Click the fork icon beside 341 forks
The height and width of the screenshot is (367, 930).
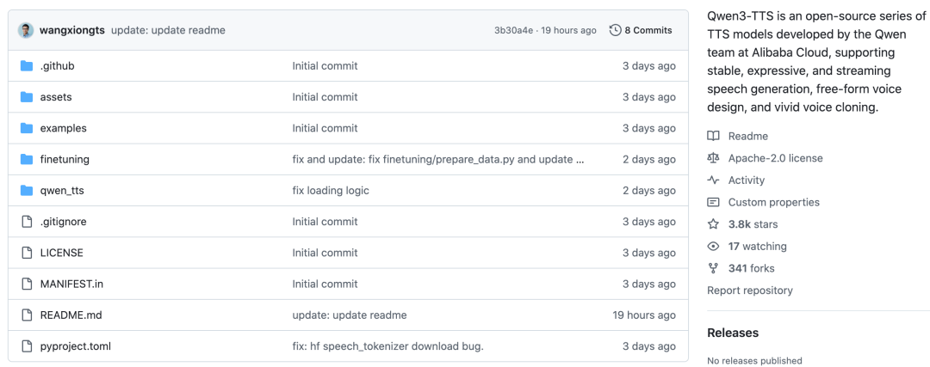713,268
